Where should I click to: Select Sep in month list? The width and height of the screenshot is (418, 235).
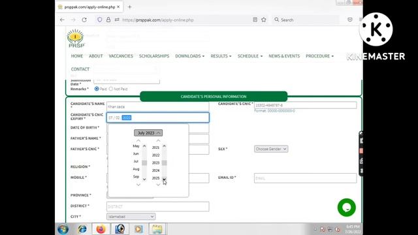coord(136,177)
